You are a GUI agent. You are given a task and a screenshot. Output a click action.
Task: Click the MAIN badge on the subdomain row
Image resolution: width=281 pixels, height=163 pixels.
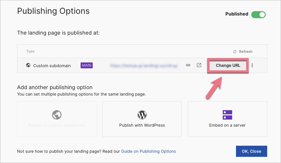pos(87,65)
